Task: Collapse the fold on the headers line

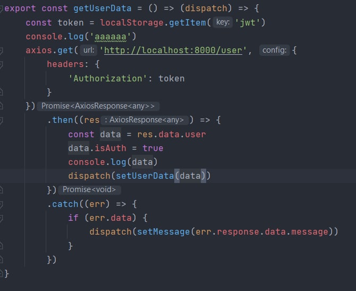Action: coord(1,64)
